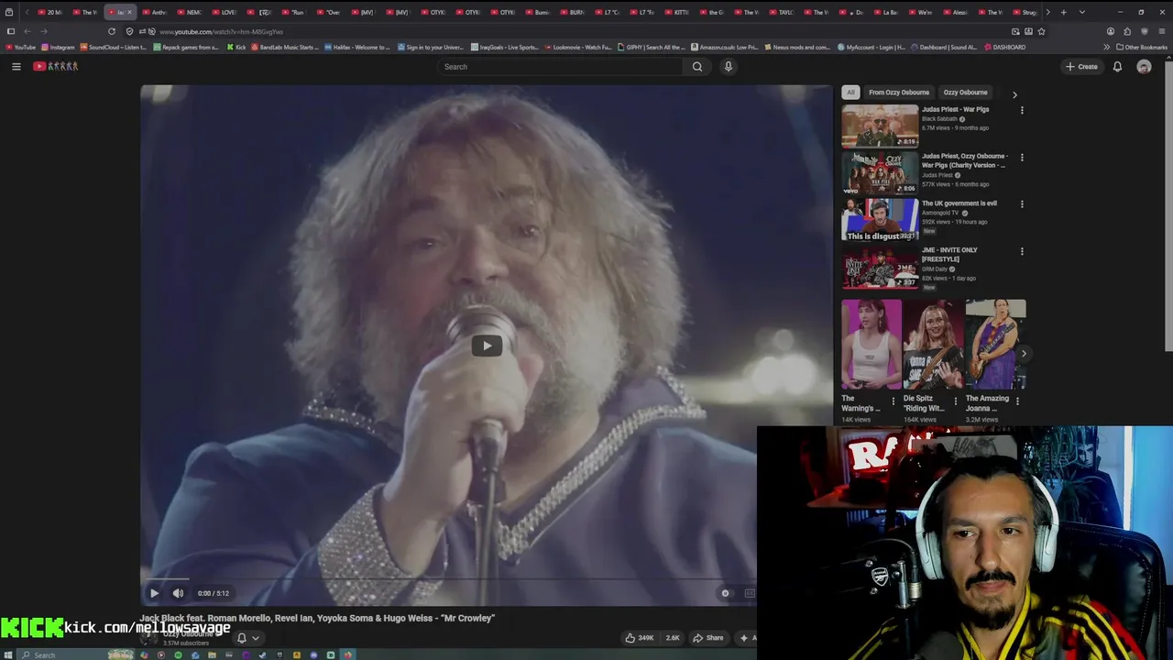Type in the YouTube Search field
Viewport: 1173px width, 660px height.
pyautogui.click(x=561, y=66)
